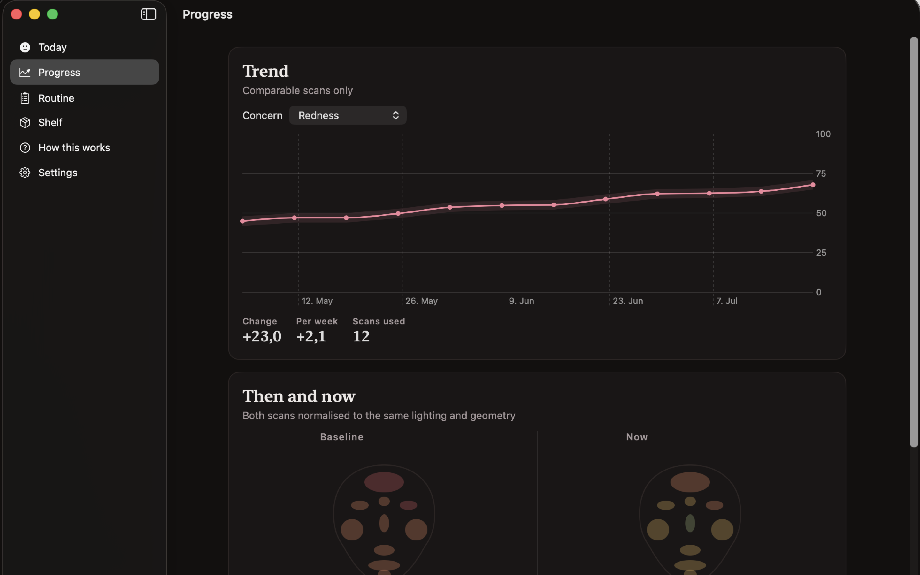
Task: Open the Routine sidebar section
Action: click(x=84, y=98)
